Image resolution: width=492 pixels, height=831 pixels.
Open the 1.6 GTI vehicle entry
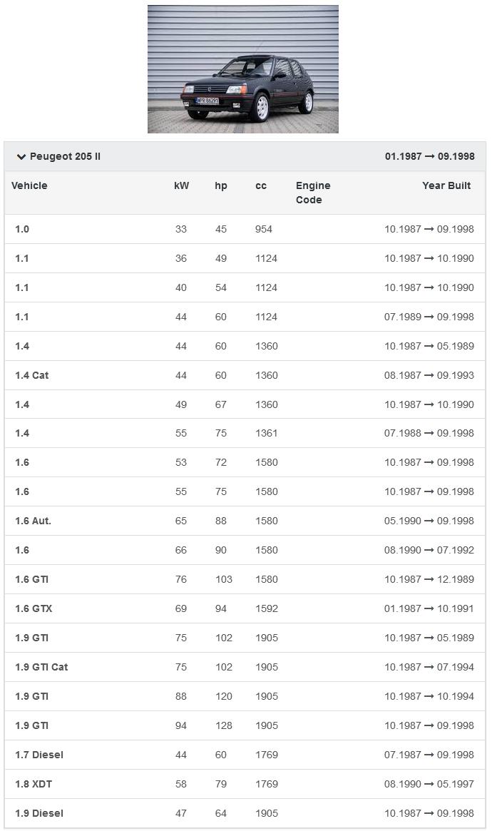[32, 579]
